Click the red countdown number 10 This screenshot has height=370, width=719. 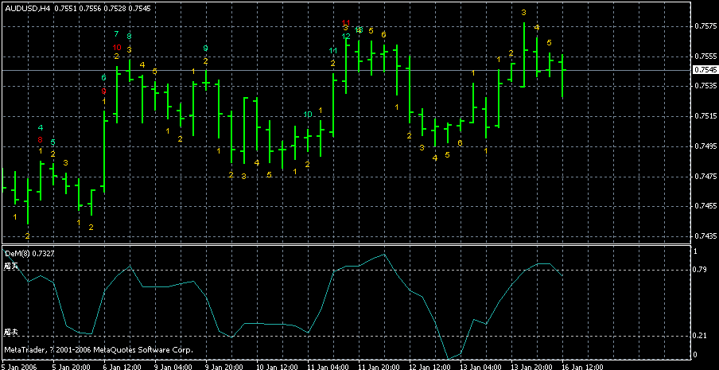pos(116,47)
